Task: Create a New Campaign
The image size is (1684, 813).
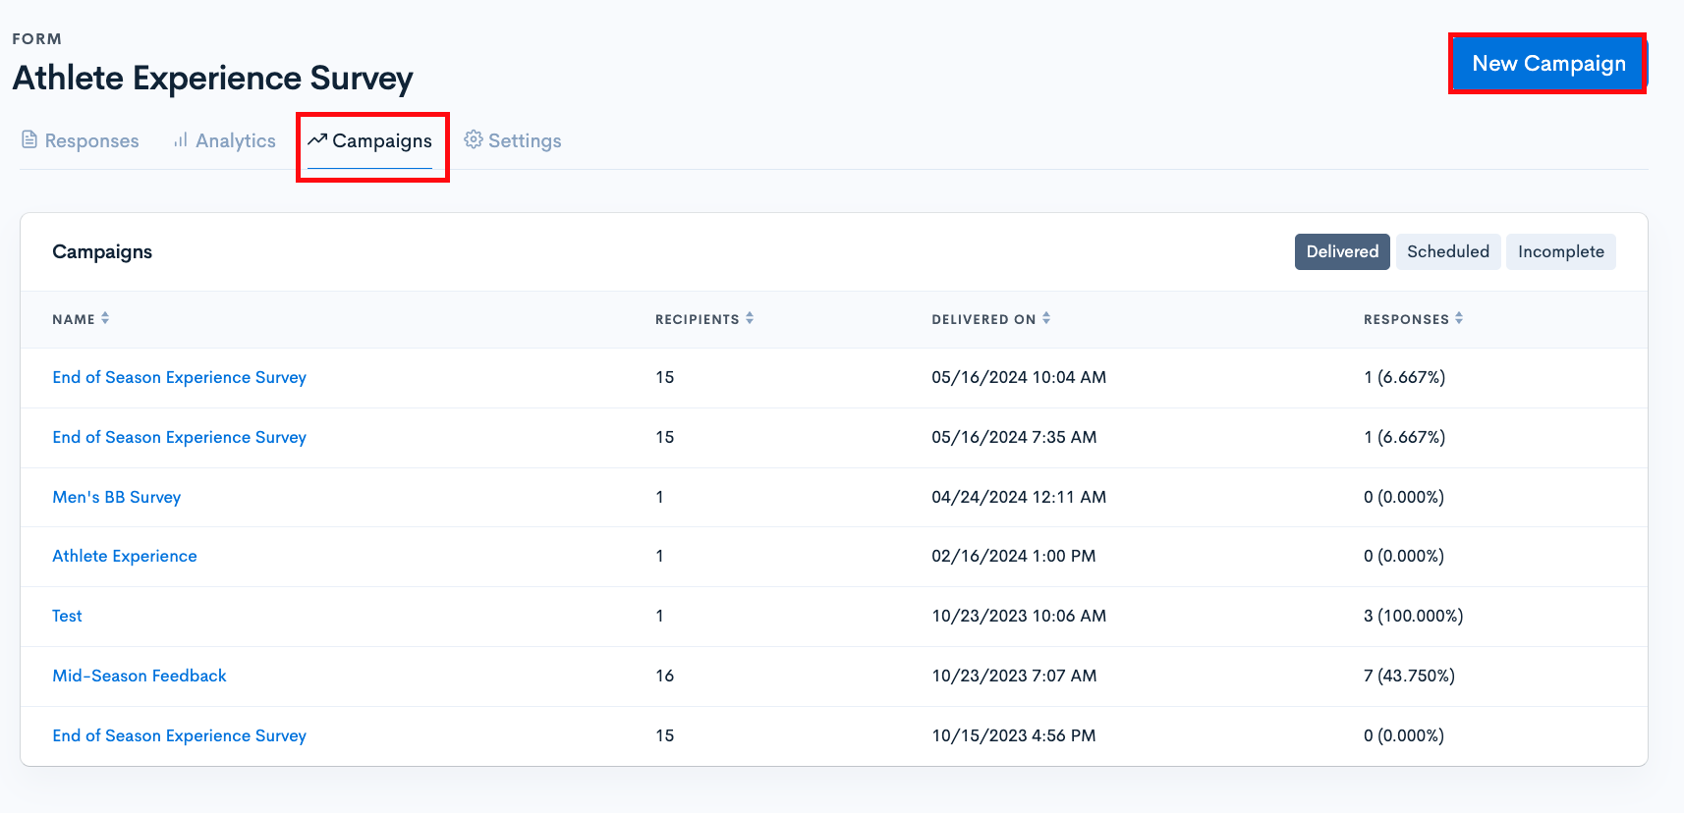Action: click(x=1548, y=64)
